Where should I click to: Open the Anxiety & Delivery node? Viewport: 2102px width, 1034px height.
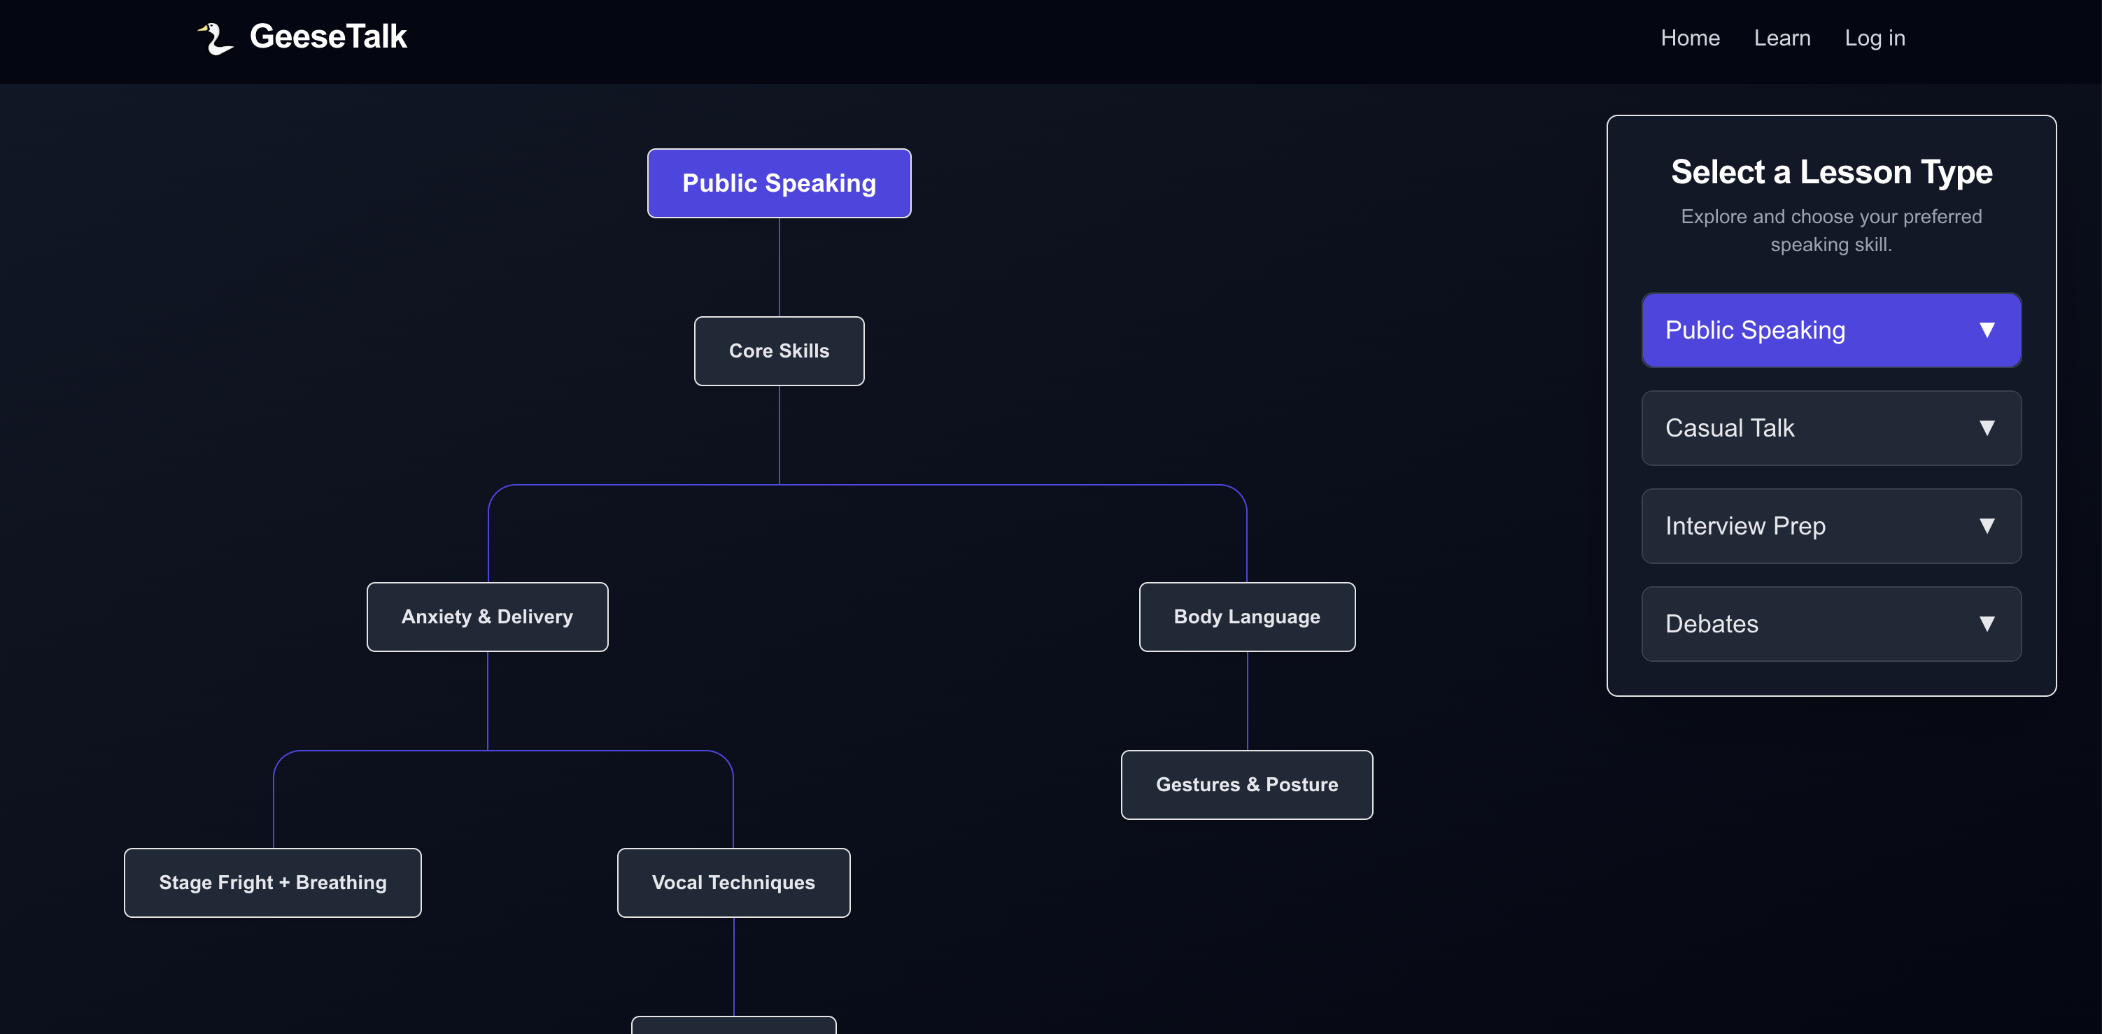tap(487, 616)
